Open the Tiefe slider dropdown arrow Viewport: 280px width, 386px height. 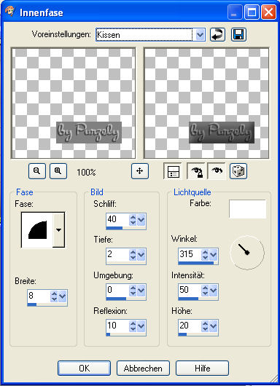[141, 256]
